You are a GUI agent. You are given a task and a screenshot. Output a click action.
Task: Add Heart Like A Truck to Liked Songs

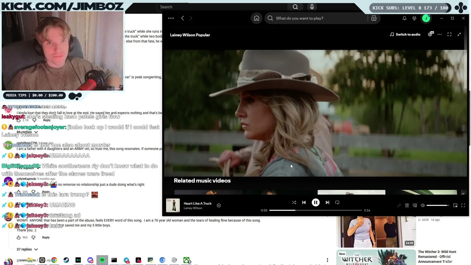pyautogui.click(x=219, y=205)
